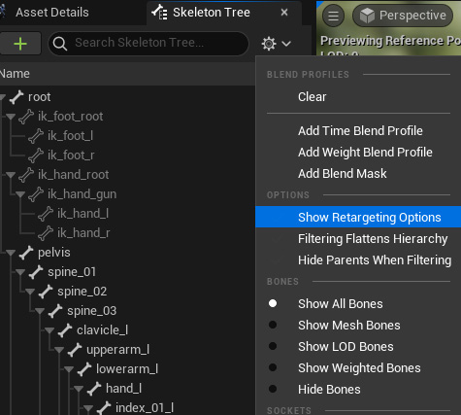Click the Perspective view cube icon

click(x=367, y=16)
